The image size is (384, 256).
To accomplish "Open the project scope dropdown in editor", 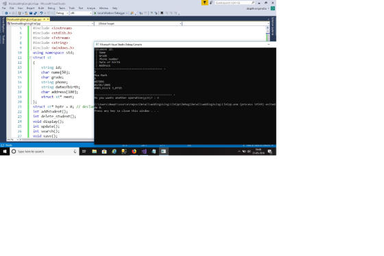I will point(50,23).
